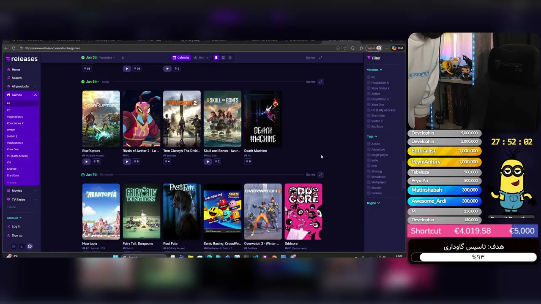Switch to the medium tiles view icon

pos(223,57)
